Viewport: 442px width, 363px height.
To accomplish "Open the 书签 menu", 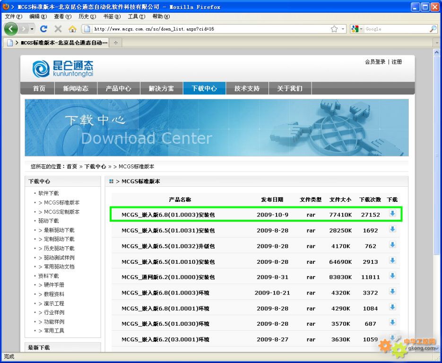I will coord(112,17).
